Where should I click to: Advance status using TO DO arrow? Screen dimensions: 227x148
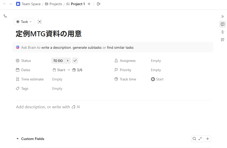tap(68, 61)
